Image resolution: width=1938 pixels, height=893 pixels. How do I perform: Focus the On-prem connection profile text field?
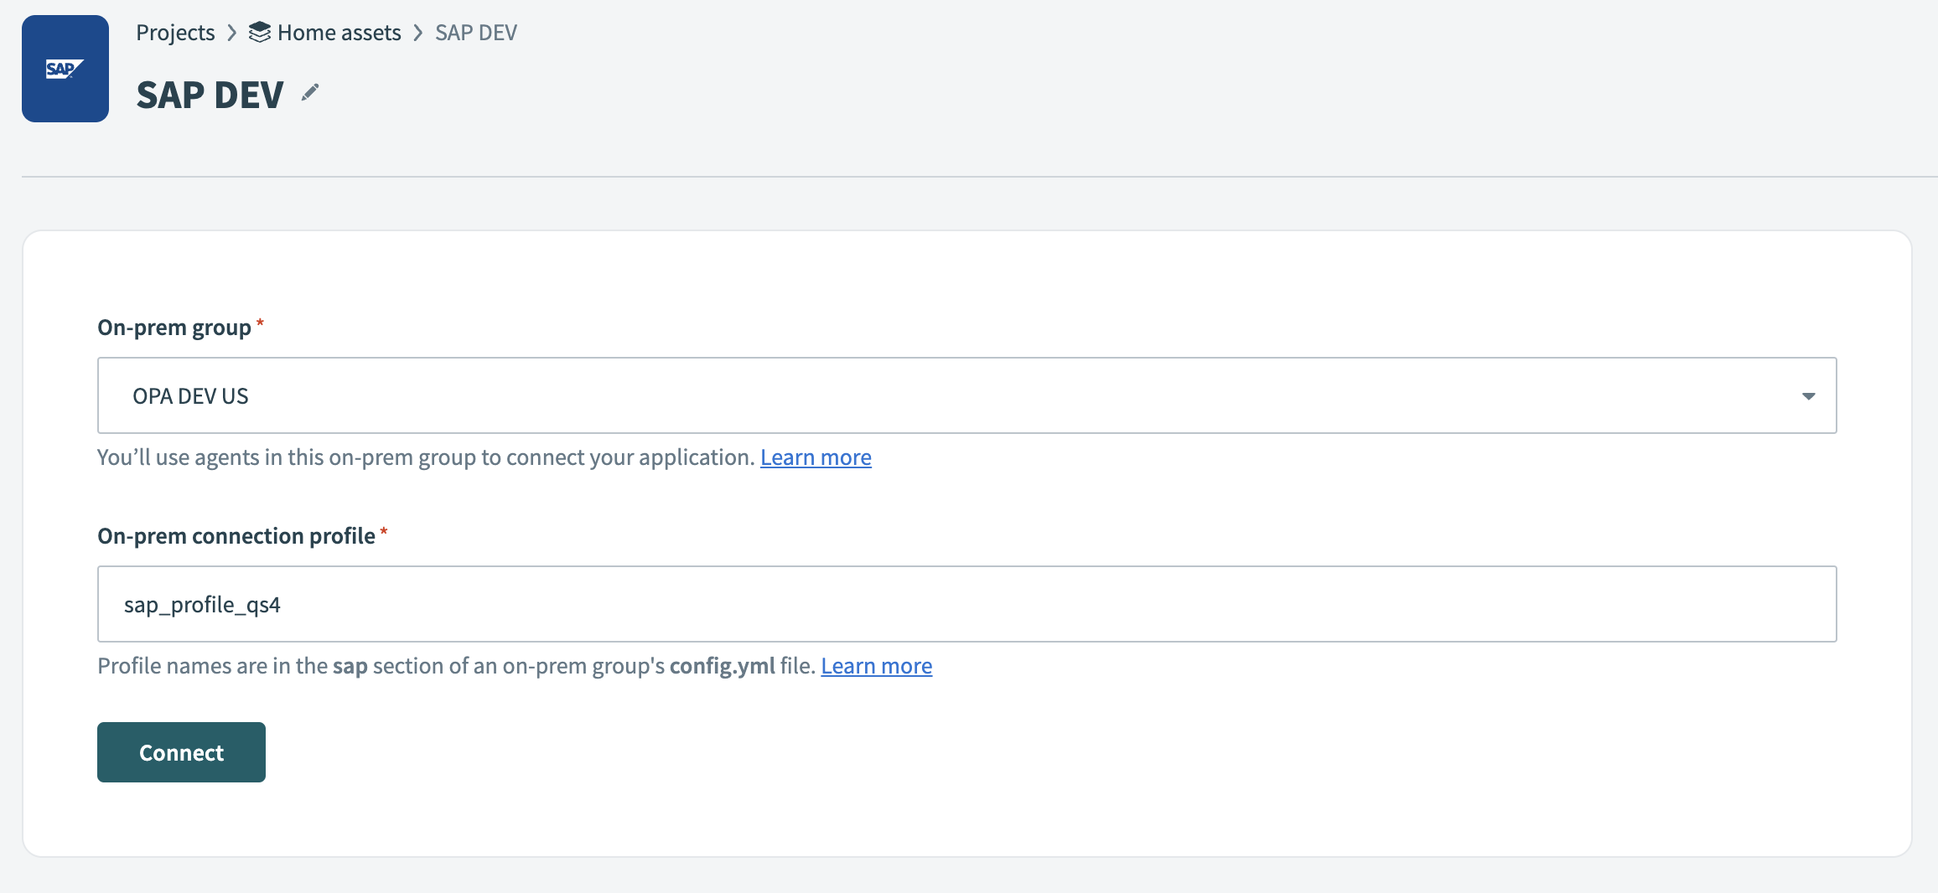[x=966, y=604]
